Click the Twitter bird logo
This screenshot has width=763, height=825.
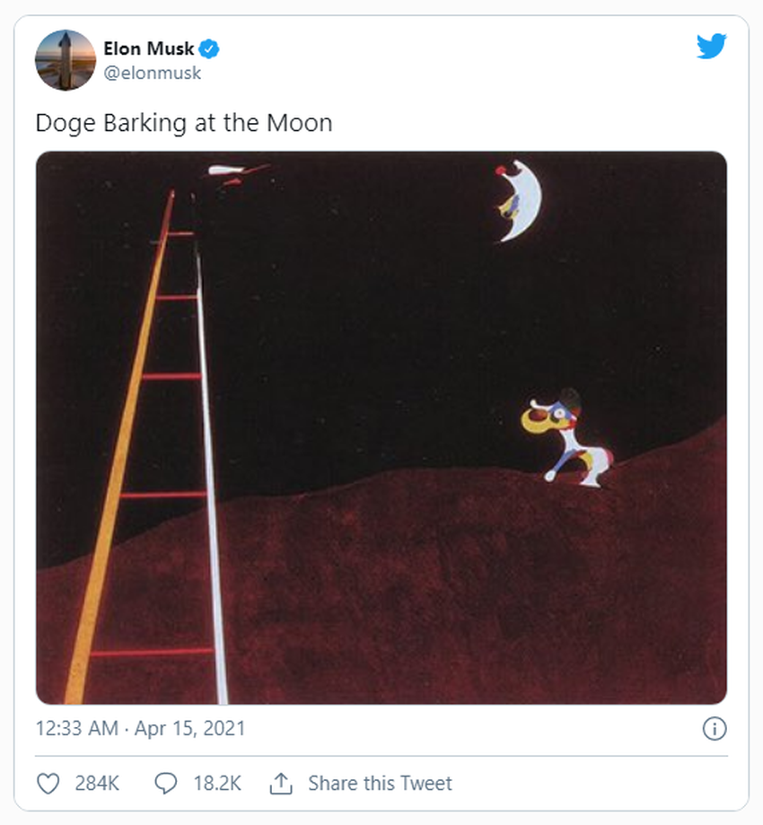(x=711, y=47)
